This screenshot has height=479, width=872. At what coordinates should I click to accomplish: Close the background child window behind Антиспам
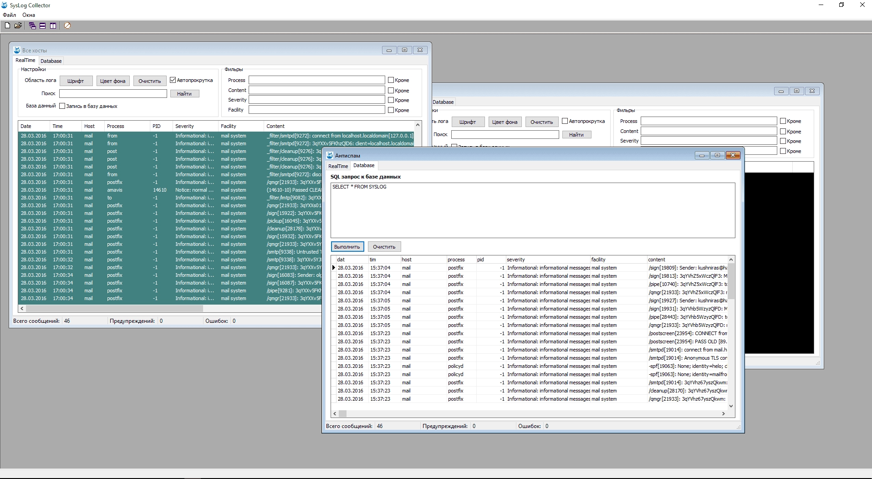tap(812, 91)
